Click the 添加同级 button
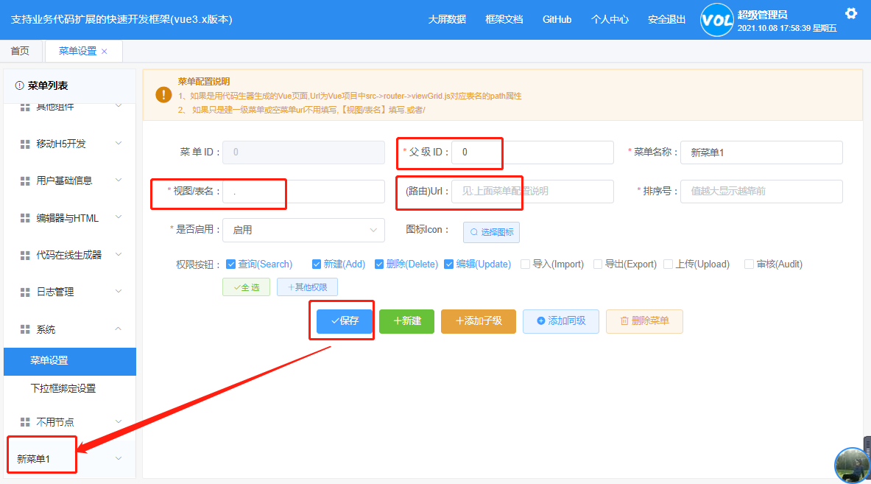Screen dimensions: 871x484 pos(561,321)
